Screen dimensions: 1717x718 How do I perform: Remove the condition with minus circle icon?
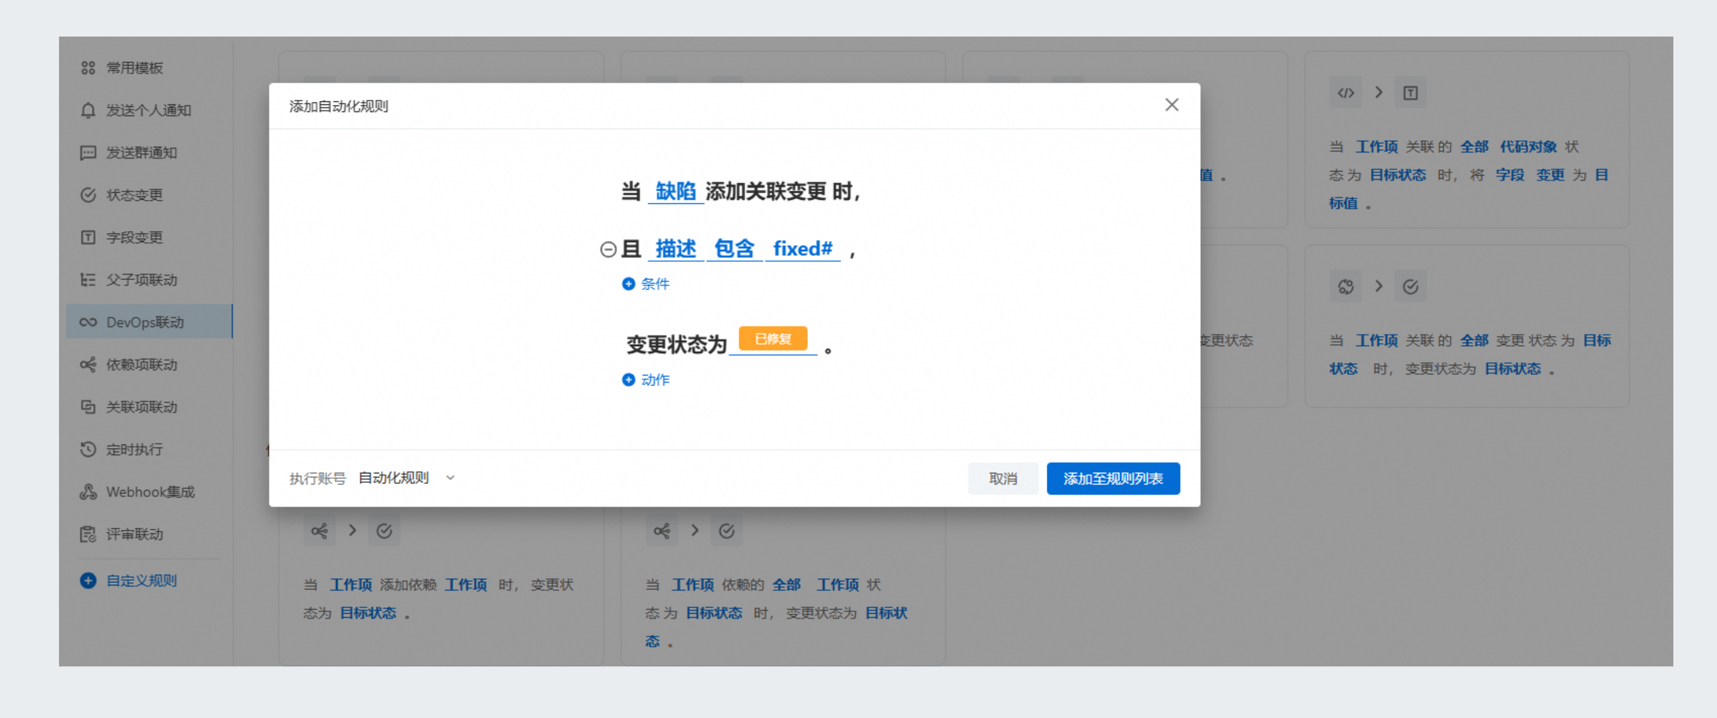pos(608,249)
